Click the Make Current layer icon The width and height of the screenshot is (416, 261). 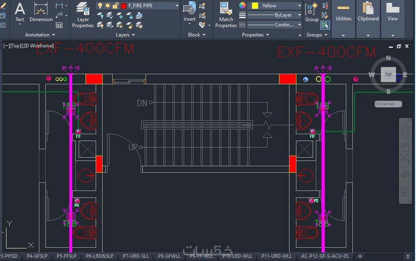coord(139,16)
